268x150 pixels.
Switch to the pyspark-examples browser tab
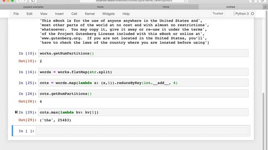(x=33, y=7)
